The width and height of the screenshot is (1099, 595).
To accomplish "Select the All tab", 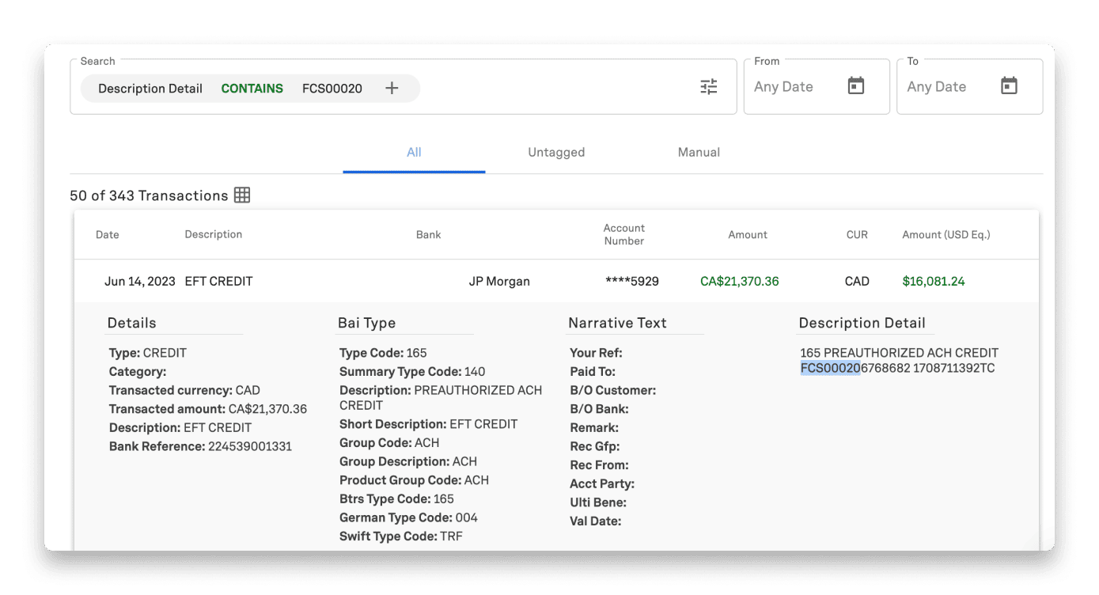I will (x=414, y=152).
